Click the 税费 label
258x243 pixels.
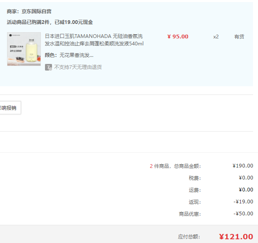195,178
